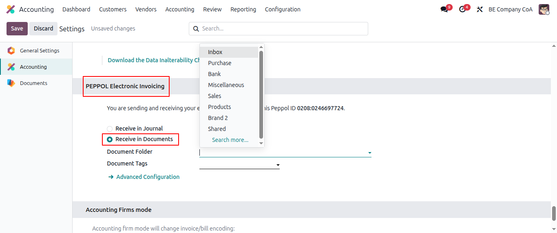Screen dimensions: 557x233
Task: Click the PEPPOL Electronic Invoicing heading
Action: (x=125, y=86)
